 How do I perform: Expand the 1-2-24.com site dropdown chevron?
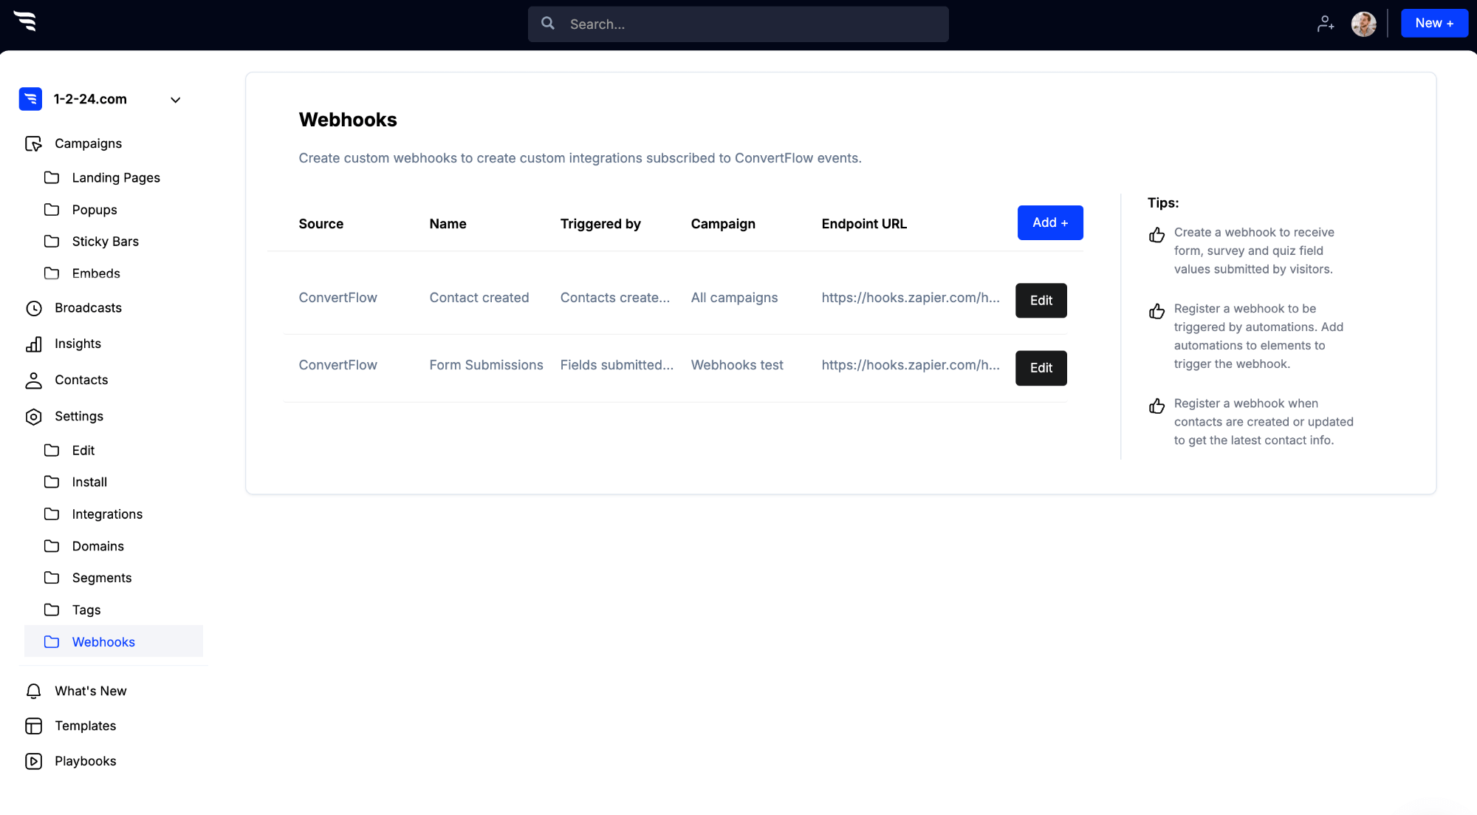pos(176,100)
